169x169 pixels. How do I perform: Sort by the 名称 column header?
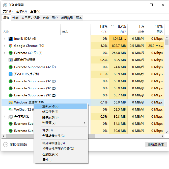click(31, 29)
